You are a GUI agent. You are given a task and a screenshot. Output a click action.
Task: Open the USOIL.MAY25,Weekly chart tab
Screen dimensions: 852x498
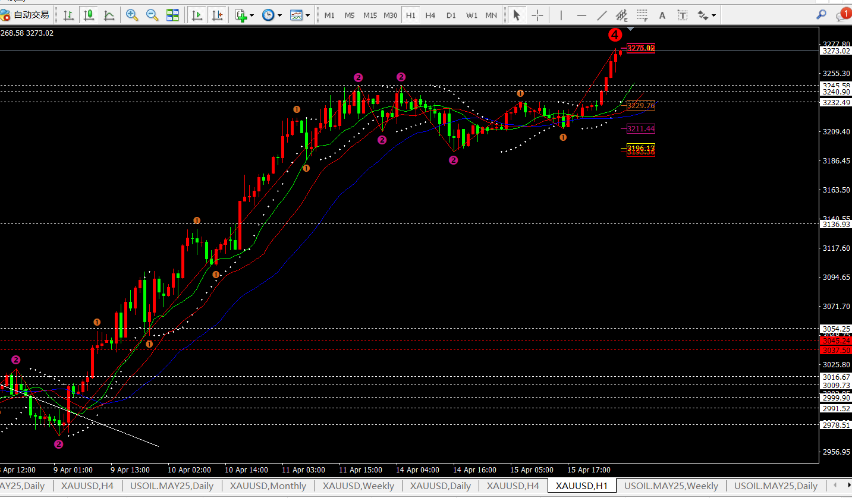click(x=671, y=486)
